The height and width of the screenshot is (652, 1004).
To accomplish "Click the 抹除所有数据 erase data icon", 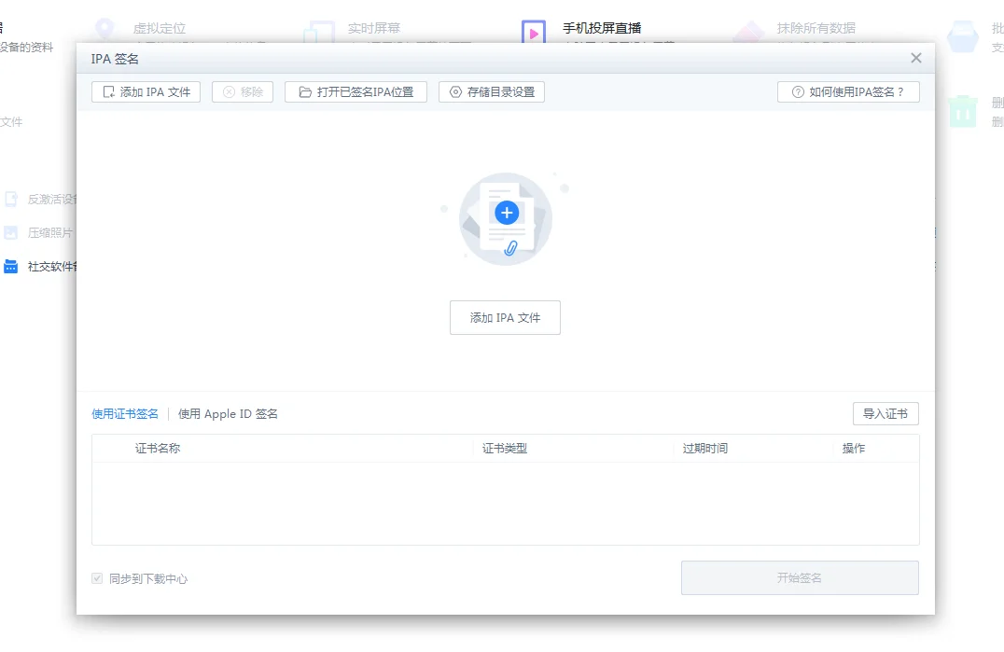I will click(749, 28).
